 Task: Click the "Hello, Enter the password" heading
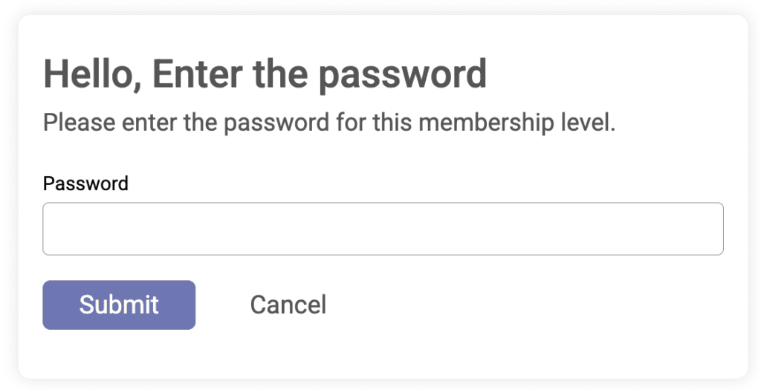pyautogui.click(x=265, y=74)
